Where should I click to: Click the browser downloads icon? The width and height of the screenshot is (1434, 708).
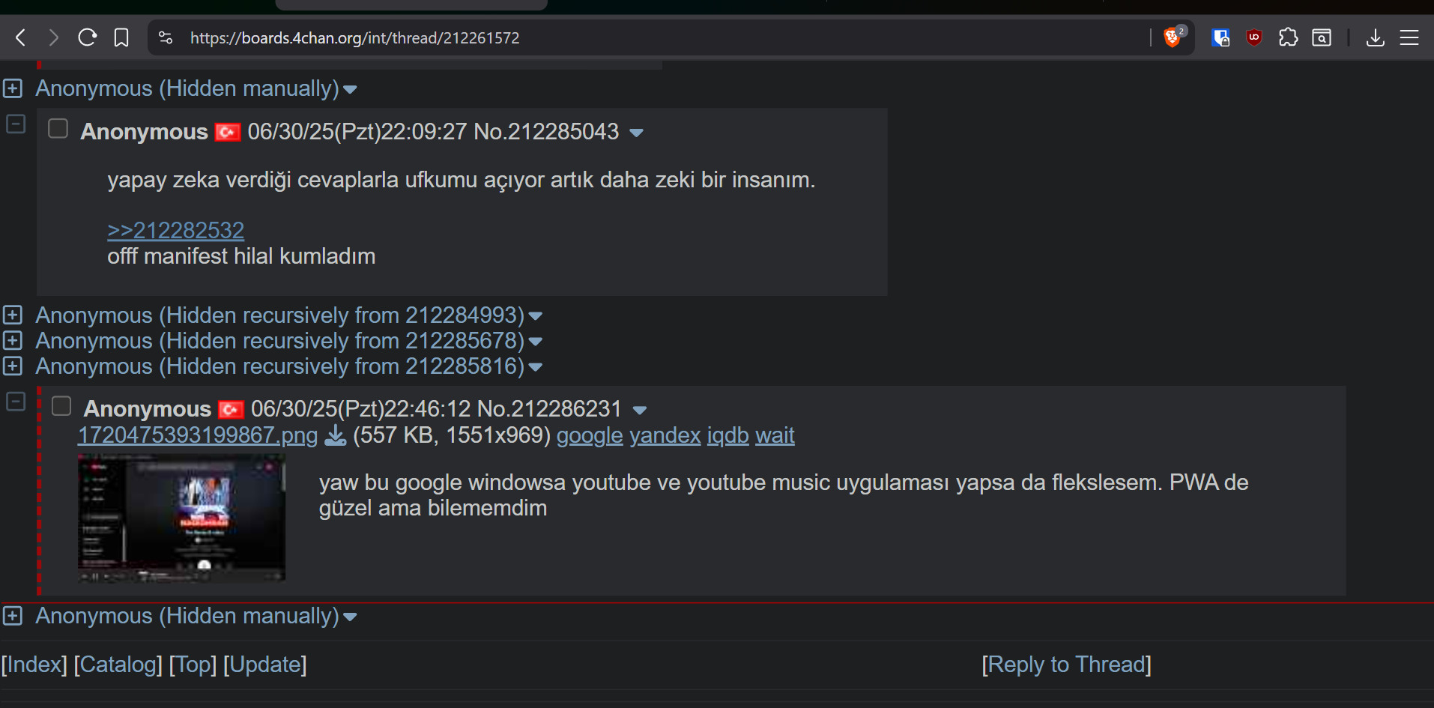[1375, 37]
